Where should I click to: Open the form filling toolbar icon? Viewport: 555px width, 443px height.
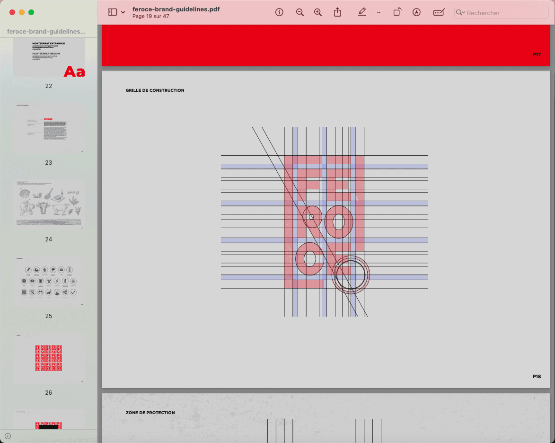[439, 12]
